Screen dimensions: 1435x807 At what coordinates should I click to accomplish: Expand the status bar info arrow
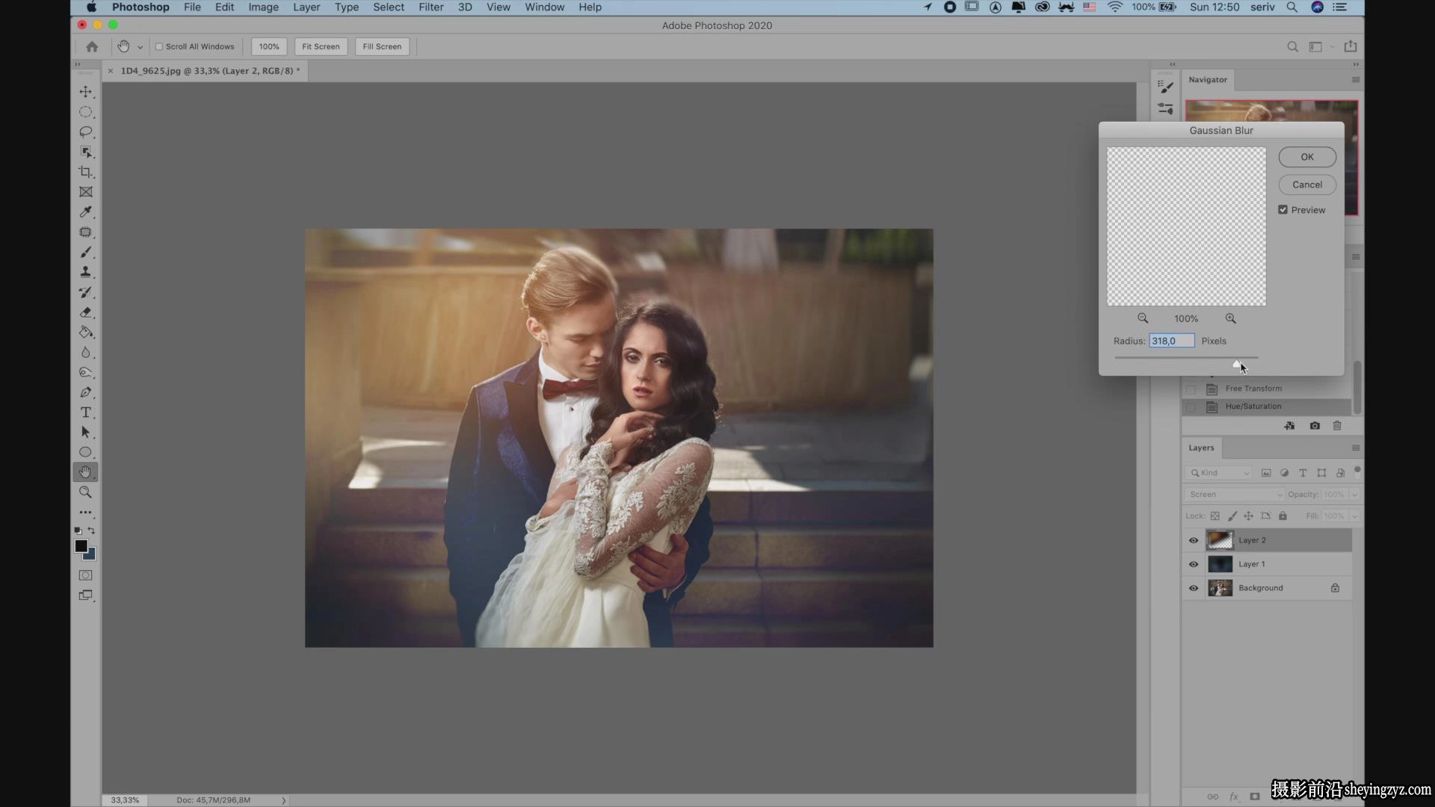click(x=283, y=800)
